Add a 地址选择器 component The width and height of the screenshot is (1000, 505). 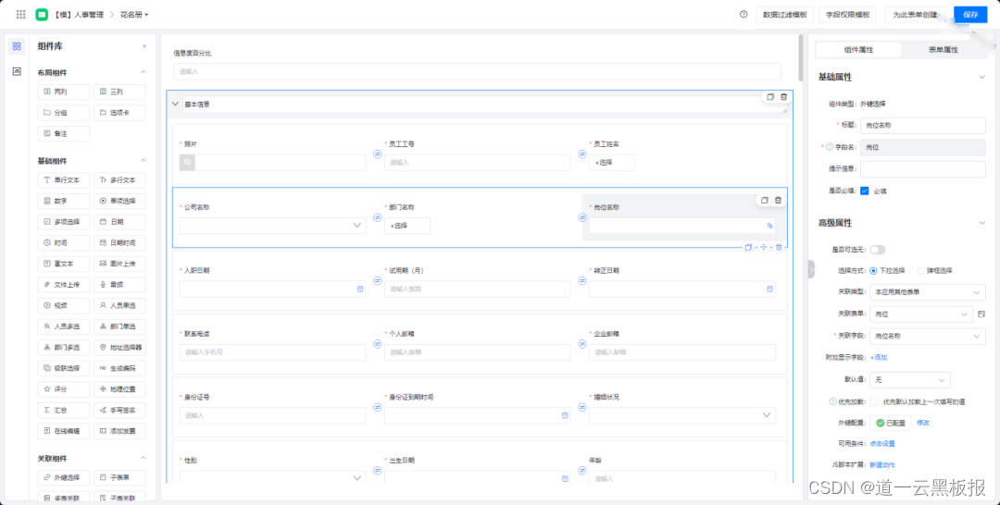pos(119,348)
